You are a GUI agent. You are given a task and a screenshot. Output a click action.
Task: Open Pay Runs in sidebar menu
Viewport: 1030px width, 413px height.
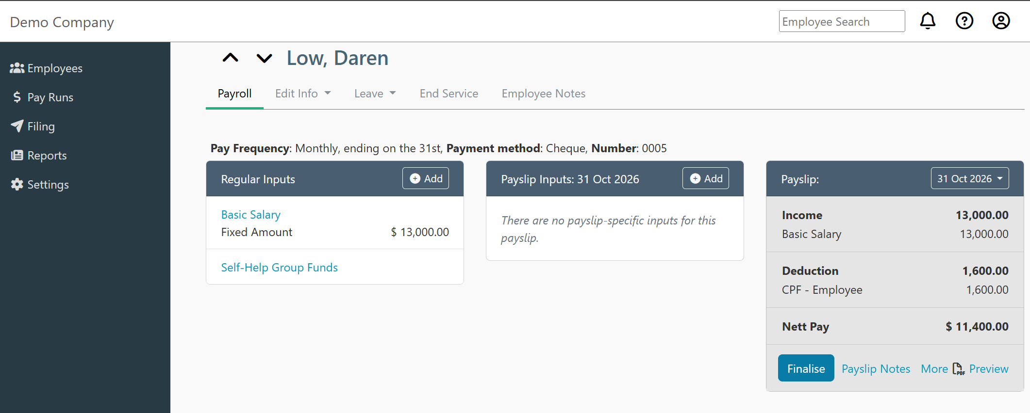pyautogui.click(x=50, y=97)
